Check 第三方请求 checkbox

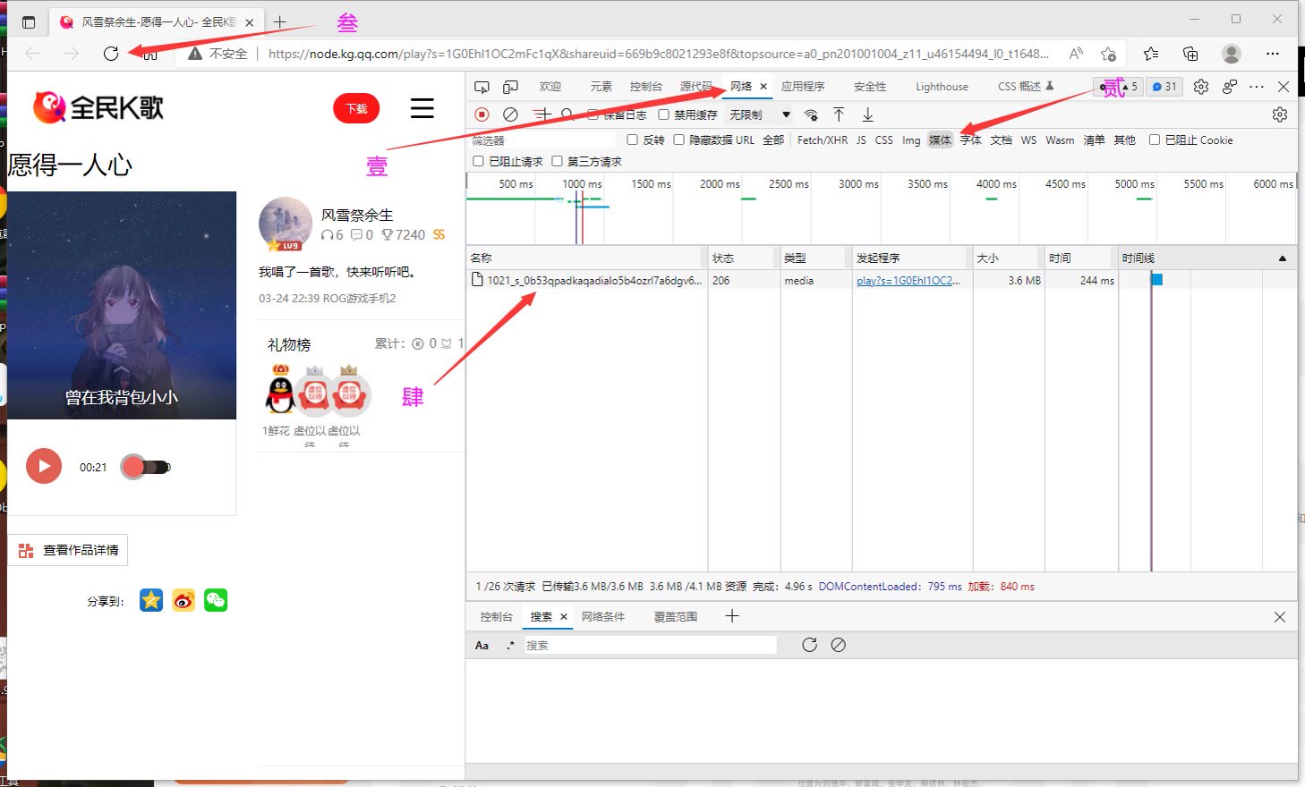pos(557,161)
